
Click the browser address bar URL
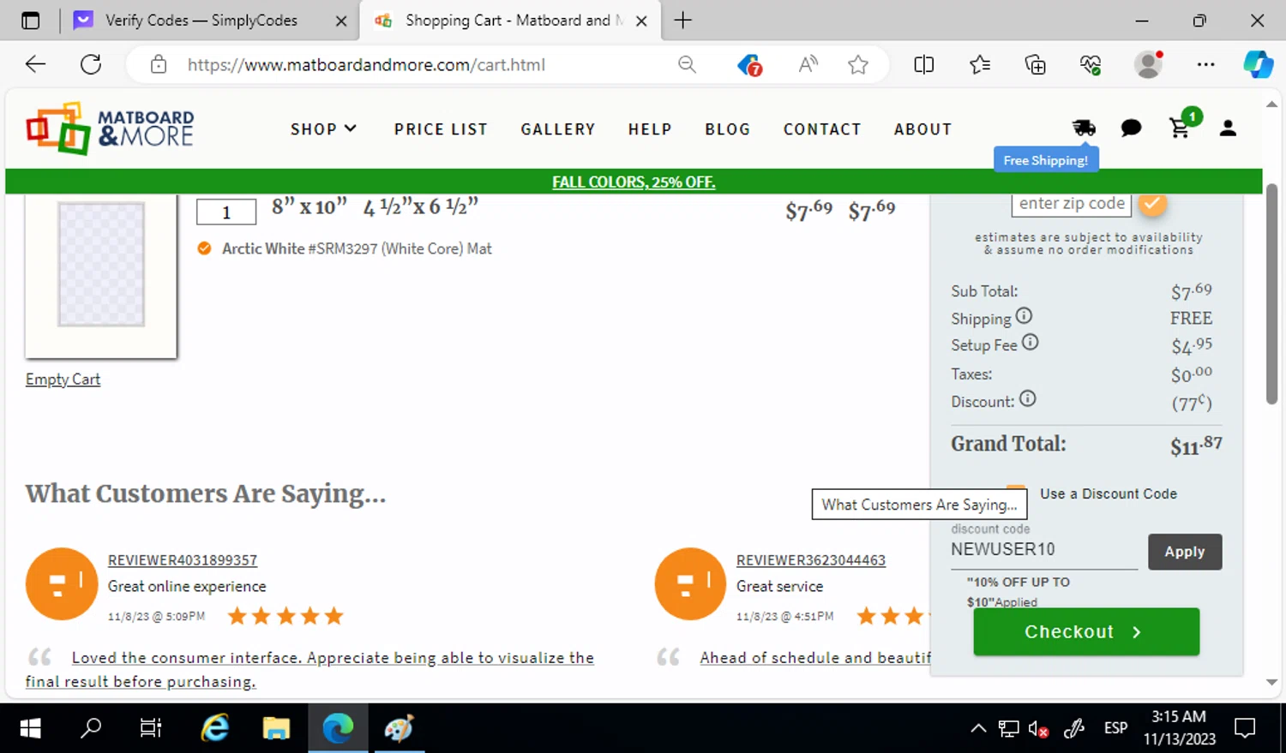pos(366,64)
